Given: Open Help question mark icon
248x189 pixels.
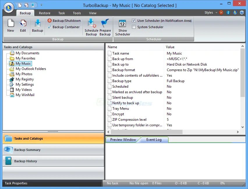Looking at the screenshot, I should (x=242, y=12).
